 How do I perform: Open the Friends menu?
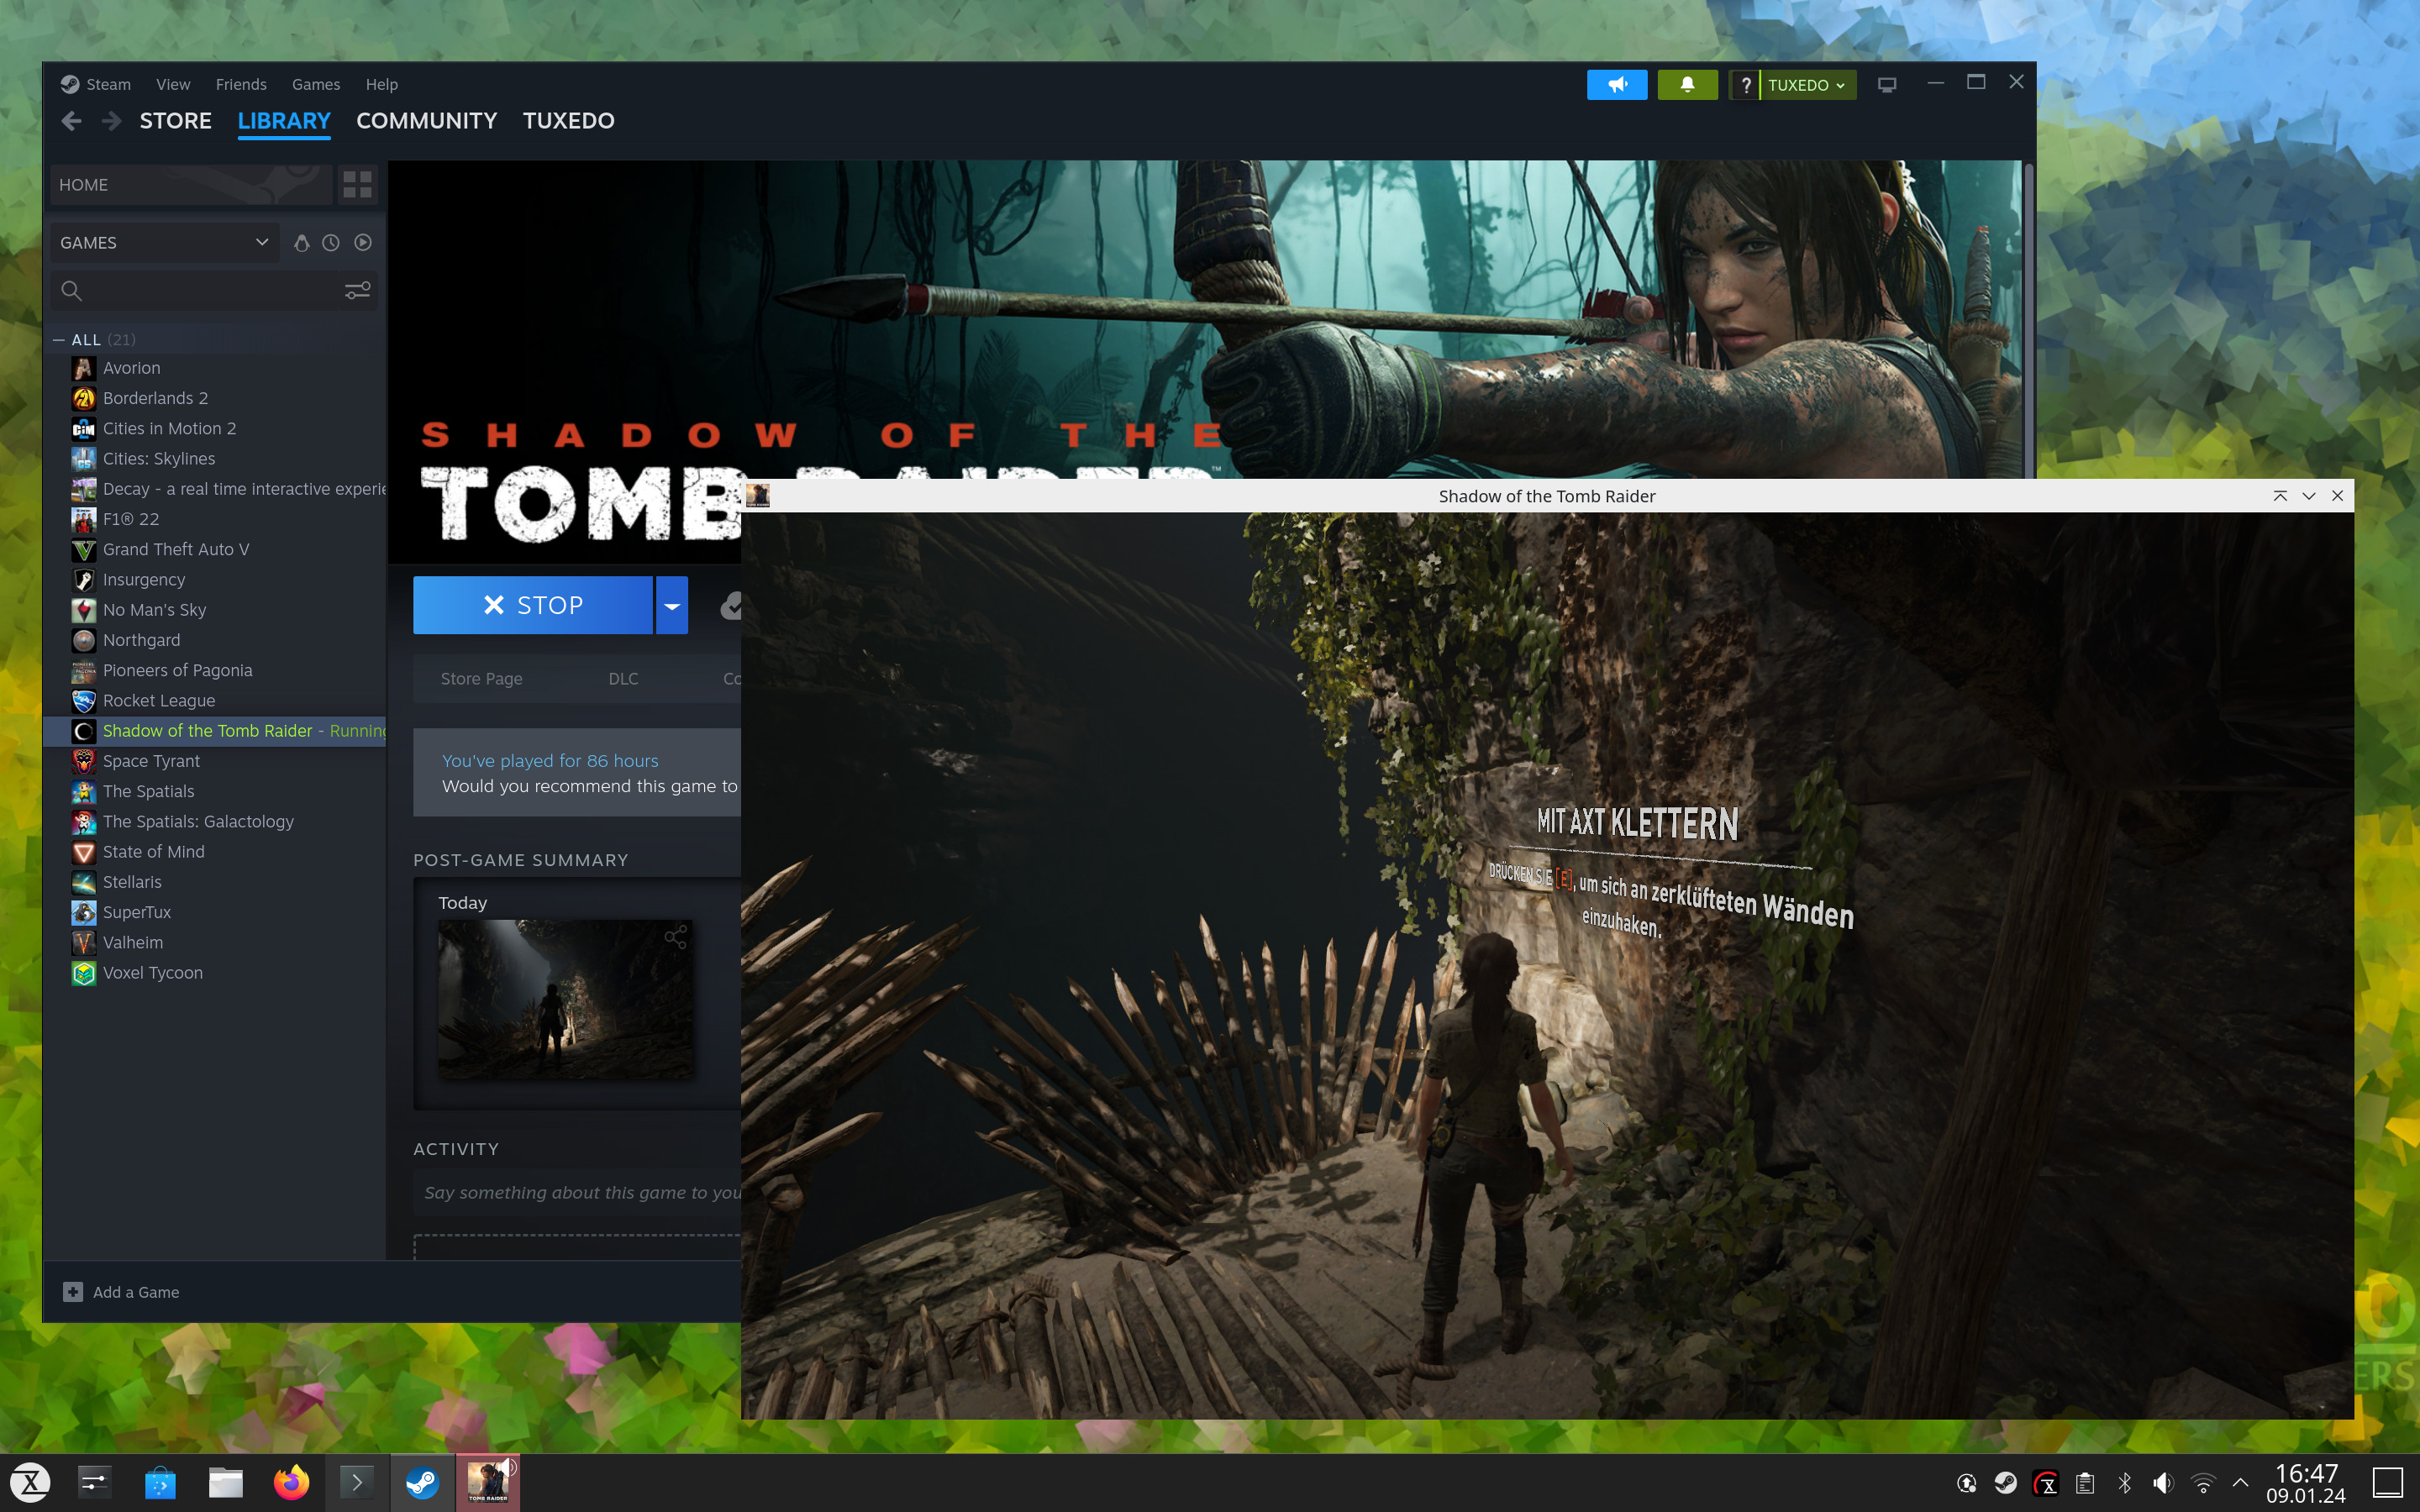coord(241,84)
